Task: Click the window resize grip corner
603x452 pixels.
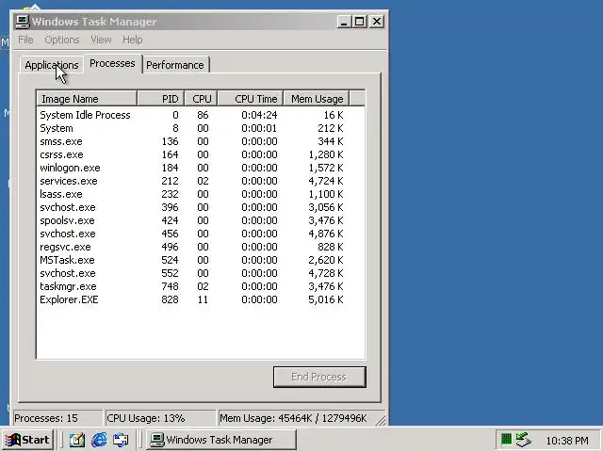Action: [380, 421]
